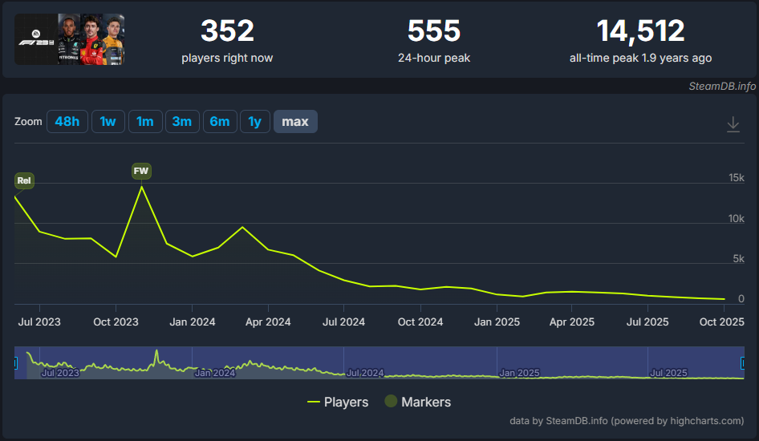
Task: Click the Jan 2024 axis label
Action: coord(193,322)
